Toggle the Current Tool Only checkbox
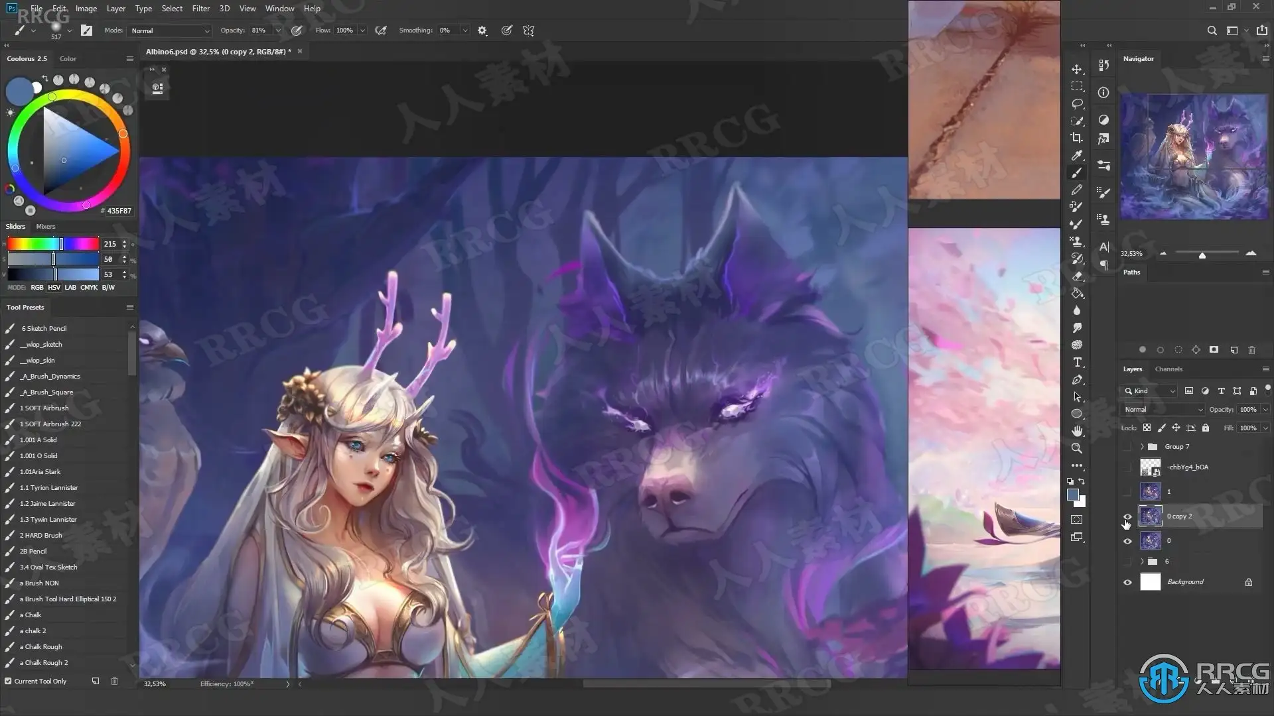 pyautogui.click(x=9, y=681)
